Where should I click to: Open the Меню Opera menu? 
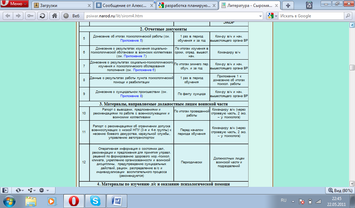click(x=15, y=3)
